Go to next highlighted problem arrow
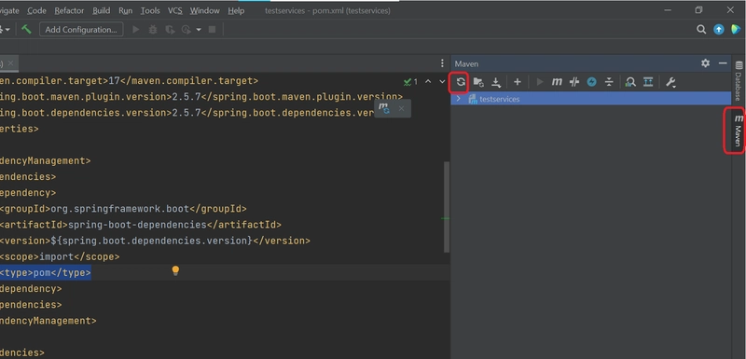This screenshot has height=359, width=746. (x=442, y=82)
